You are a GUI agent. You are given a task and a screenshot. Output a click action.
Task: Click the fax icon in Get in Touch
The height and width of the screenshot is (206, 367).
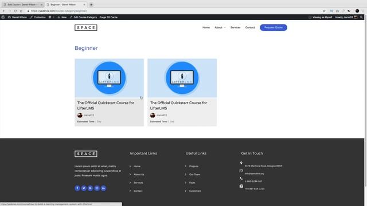point(241,186)
